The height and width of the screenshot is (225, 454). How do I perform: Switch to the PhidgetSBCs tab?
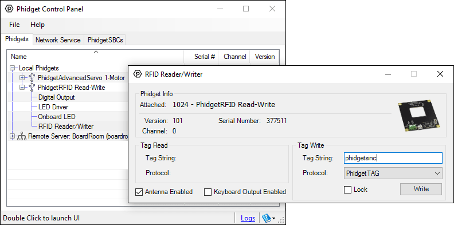coord(105,40)
